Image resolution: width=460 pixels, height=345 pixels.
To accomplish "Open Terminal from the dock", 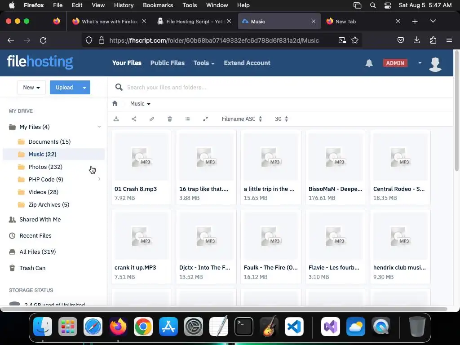I will (244, 327).
